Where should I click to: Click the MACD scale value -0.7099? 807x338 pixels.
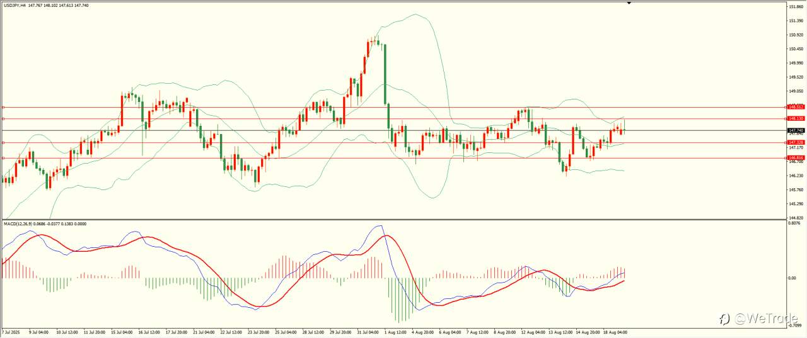(794, 325)
